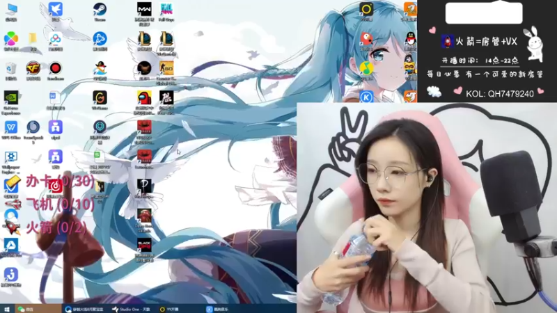Launch the red game icon below Among Us
The height and width of the screenshot is (313, 557).
click(144, 127)
